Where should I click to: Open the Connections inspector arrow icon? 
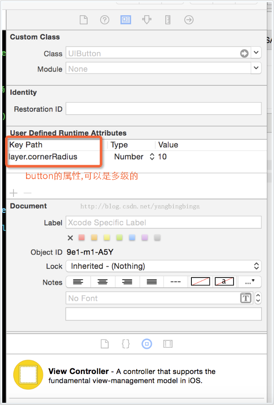point(189,20)
